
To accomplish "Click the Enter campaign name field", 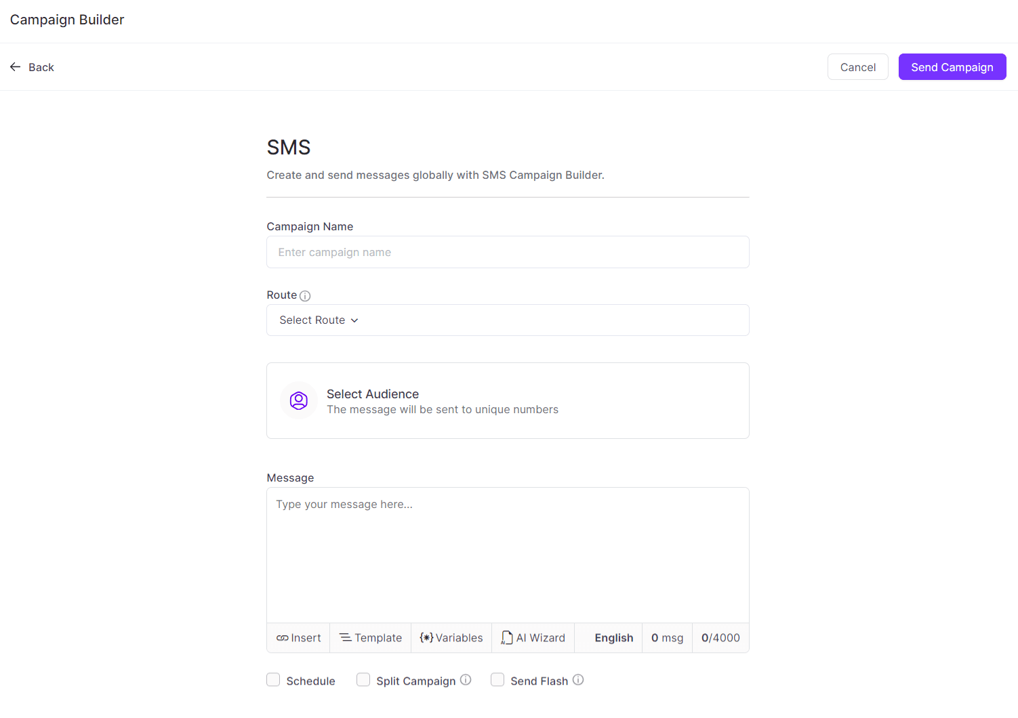I will (x=507, y=252).
